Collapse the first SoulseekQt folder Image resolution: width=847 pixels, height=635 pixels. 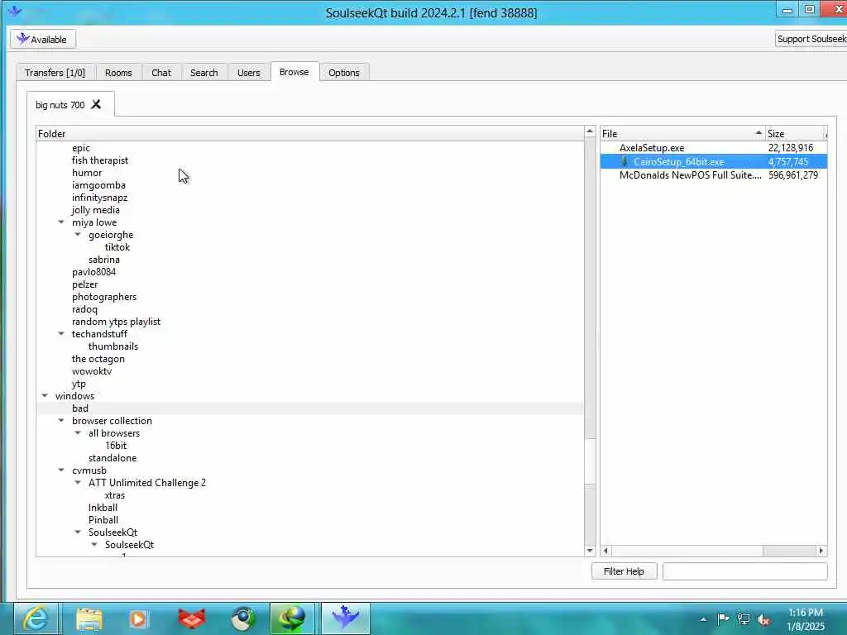click(78, 532)
